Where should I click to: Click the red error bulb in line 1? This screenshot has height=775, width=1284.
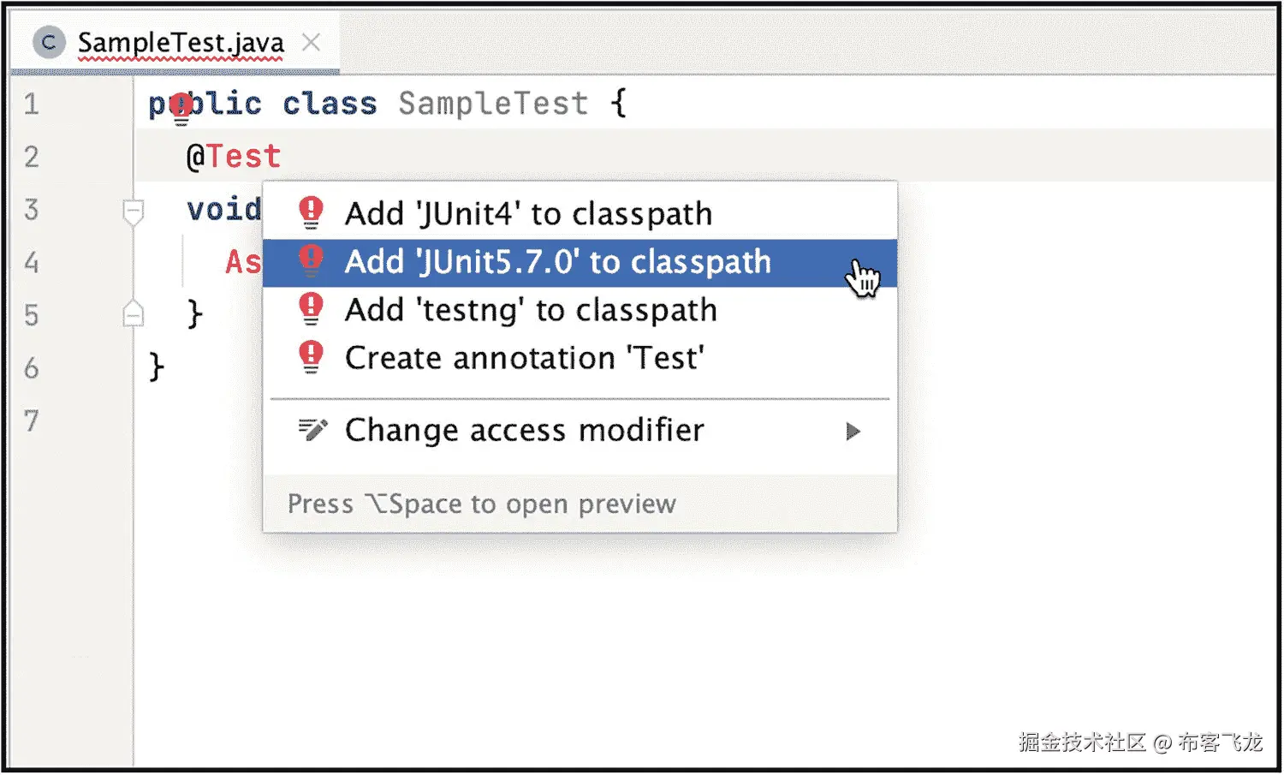point(181,107)
